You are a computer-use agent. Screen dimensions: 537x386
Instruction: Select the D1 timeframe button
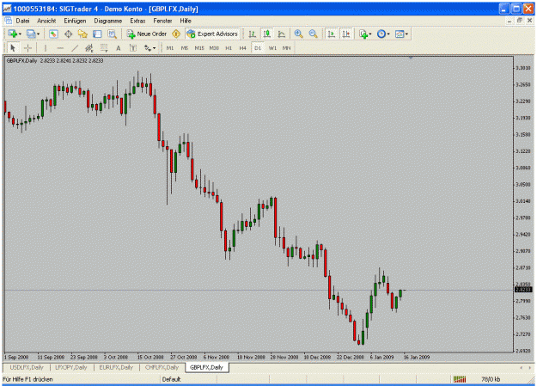click(x=258, y=48)
